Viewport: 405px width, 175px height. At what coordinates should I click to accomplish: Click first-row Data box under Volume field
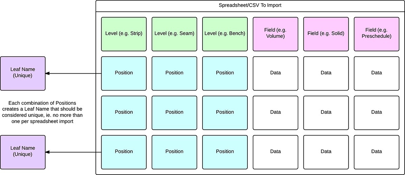275,73
